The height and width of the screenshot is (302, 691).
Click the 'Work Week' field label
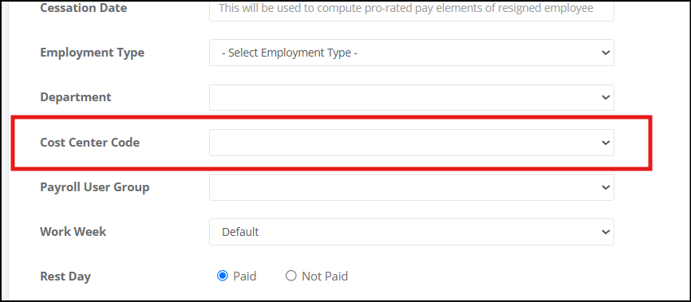[x=73, y=232]
